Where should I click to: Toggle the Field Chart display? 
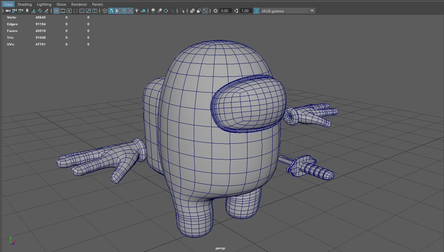(82, 11)
